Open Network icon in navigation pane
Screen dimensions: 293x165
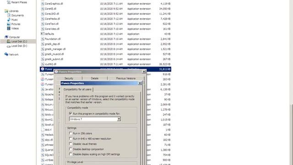[6, 55]
